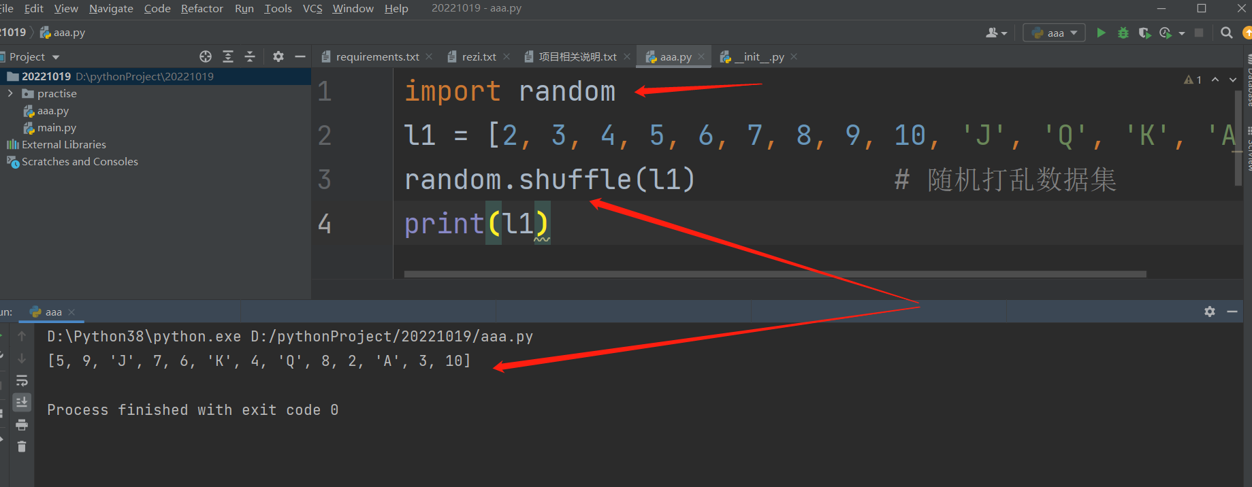Select 20221019 project root in tree
Image resolution: width=1252 pixels, height=487 pixels.
(x=155, y=76)
